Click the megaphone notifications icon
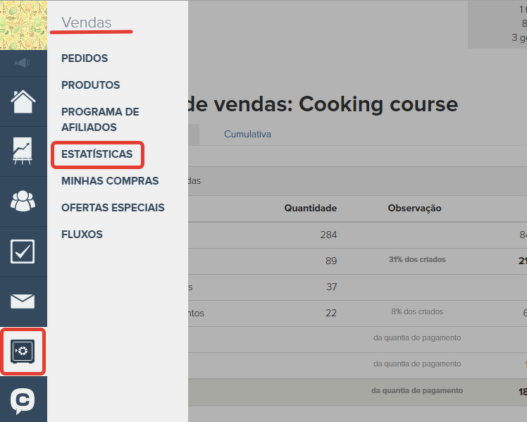 (23, 63)
